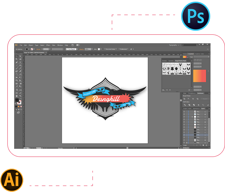Click the Document Setup button

pos(110,49)
